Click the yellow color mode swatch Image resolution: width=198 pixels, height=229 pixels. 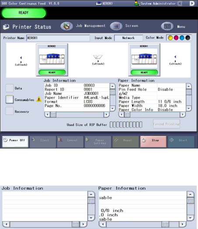(170, 38)
